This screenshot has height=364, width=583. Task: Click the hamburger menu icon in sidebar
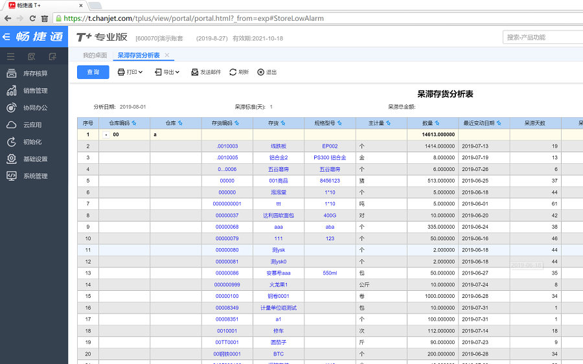click(x=11, y=57)
